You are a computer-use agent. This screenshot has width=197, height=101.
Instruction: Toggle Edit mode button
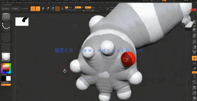point(33,9)
